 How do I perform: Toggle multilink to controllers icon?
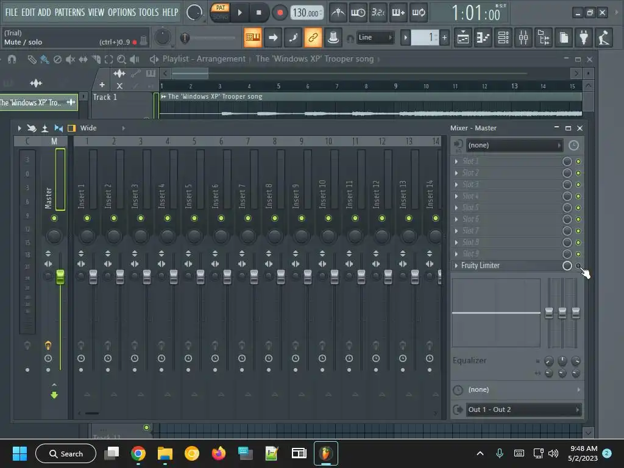click(313, 37)
